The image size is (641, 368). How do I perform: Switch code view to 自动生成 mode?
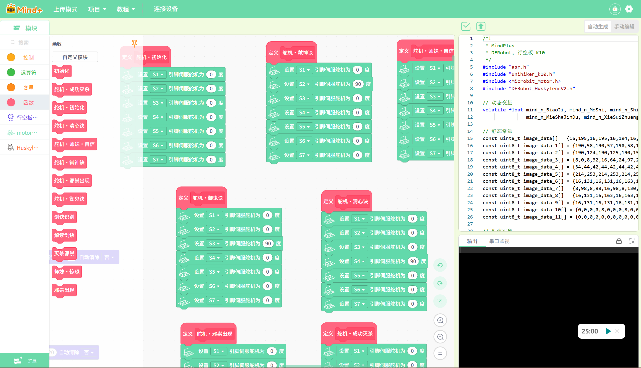tap(598, 27)
